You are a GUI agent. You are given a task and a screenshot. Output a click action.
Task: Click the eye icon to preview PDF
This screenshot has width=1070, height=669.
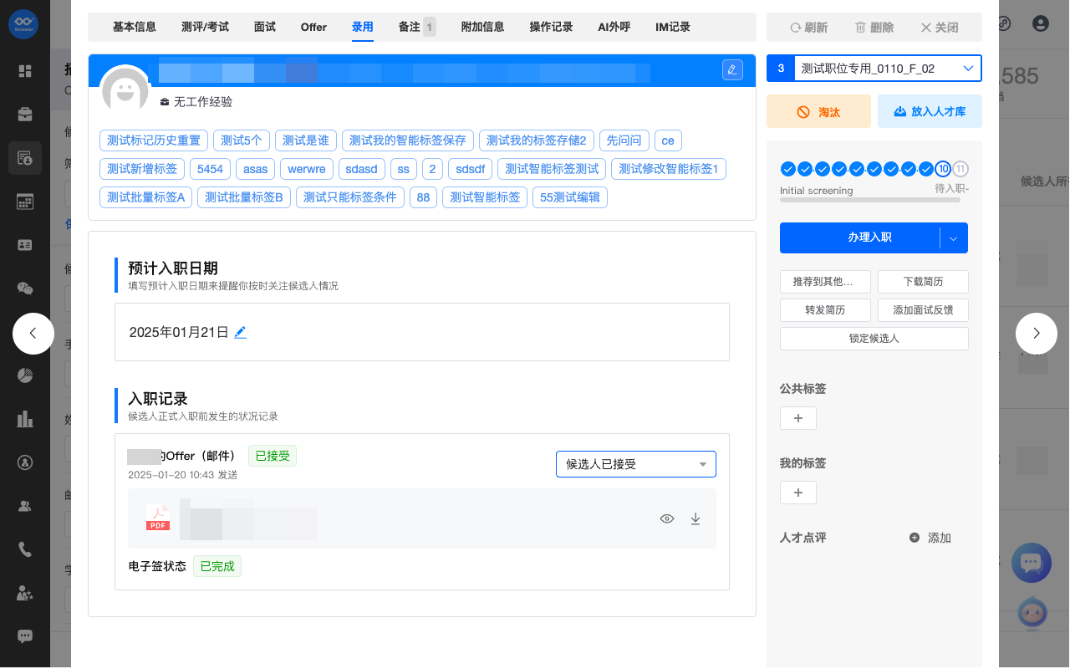[666, 518]
